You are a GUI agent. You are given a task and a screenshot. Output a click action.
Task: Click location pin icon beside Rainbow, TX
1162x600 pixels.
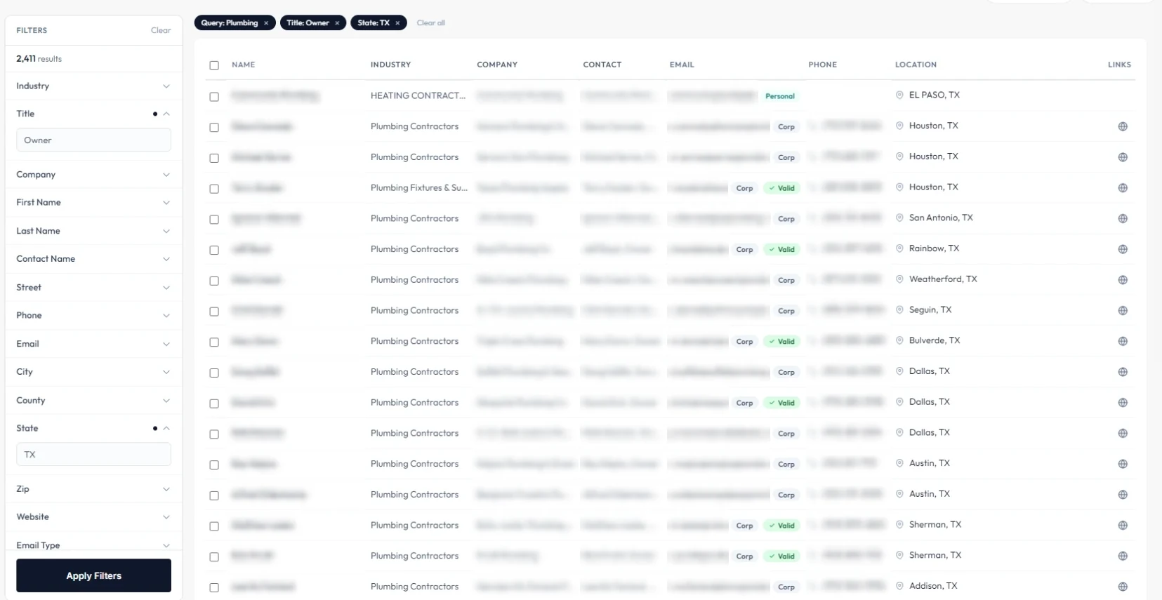[x=899, y=248]
